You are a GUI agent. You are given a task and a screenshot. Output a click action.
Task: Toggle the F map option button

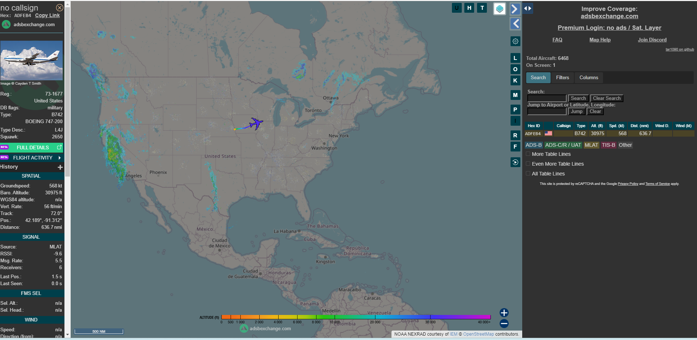pyautogui.click(x=515, y=146)
